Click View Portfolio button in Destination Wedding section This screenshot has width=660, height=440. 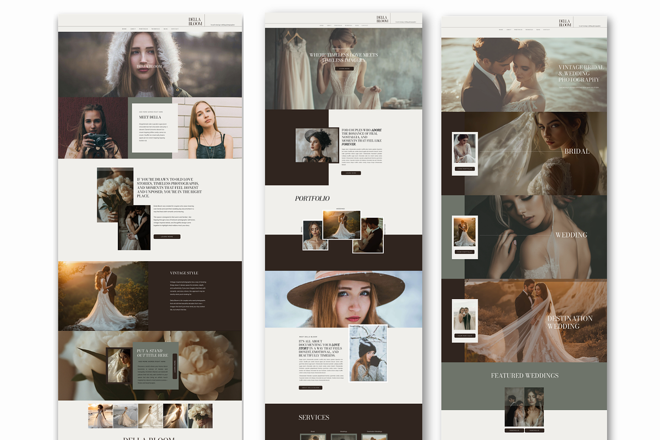point(465,335)
